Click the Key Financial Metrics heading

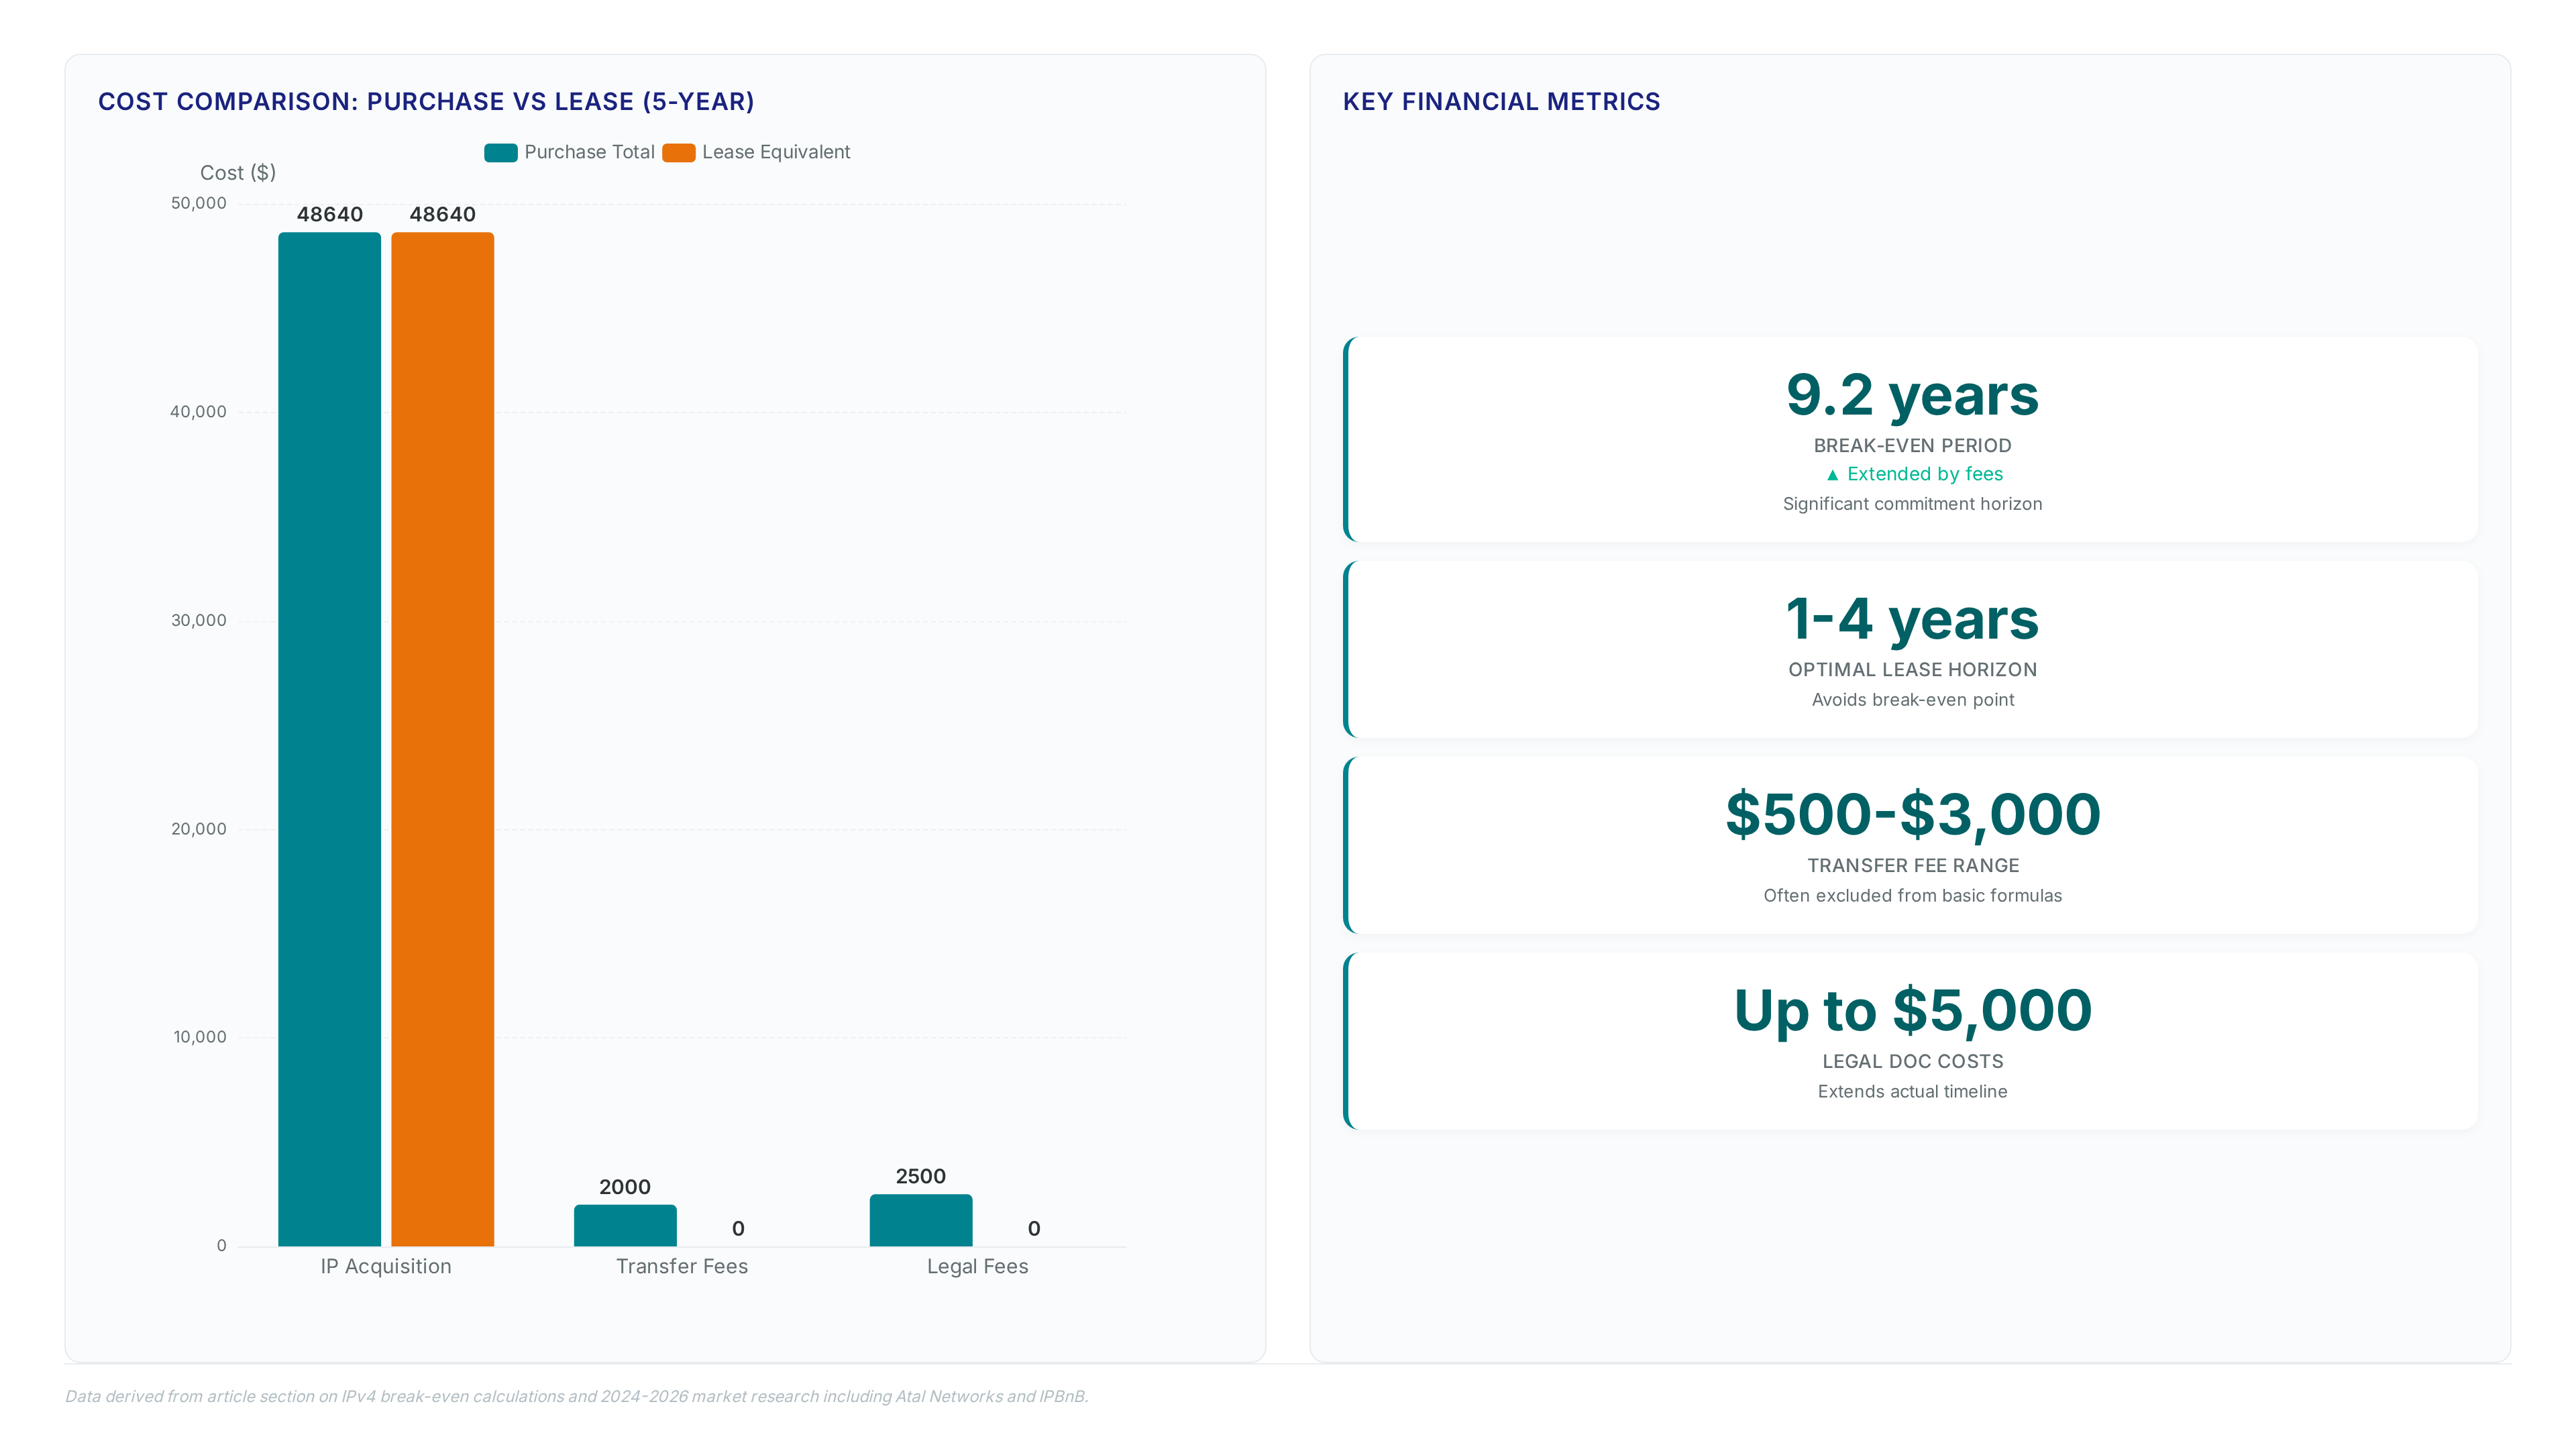click(1501, 102)
